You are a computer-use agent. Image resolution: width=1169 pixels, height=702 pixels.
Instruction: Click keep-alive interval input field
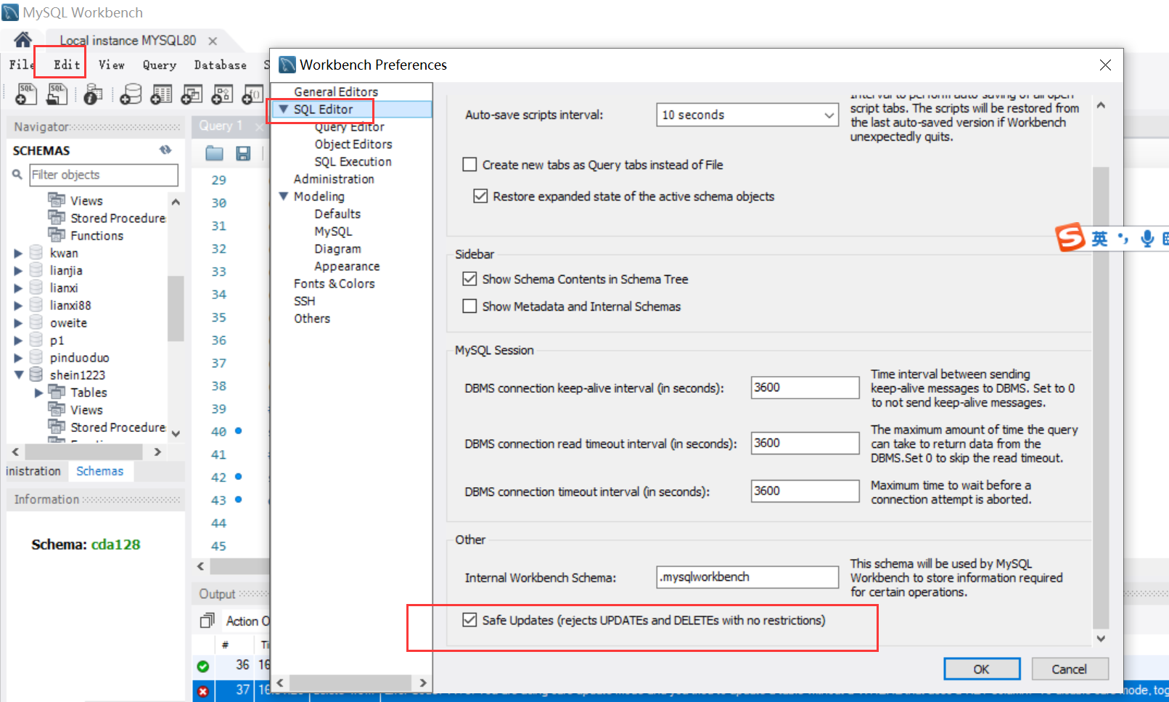pyautogui.click(x=805, y=388)
